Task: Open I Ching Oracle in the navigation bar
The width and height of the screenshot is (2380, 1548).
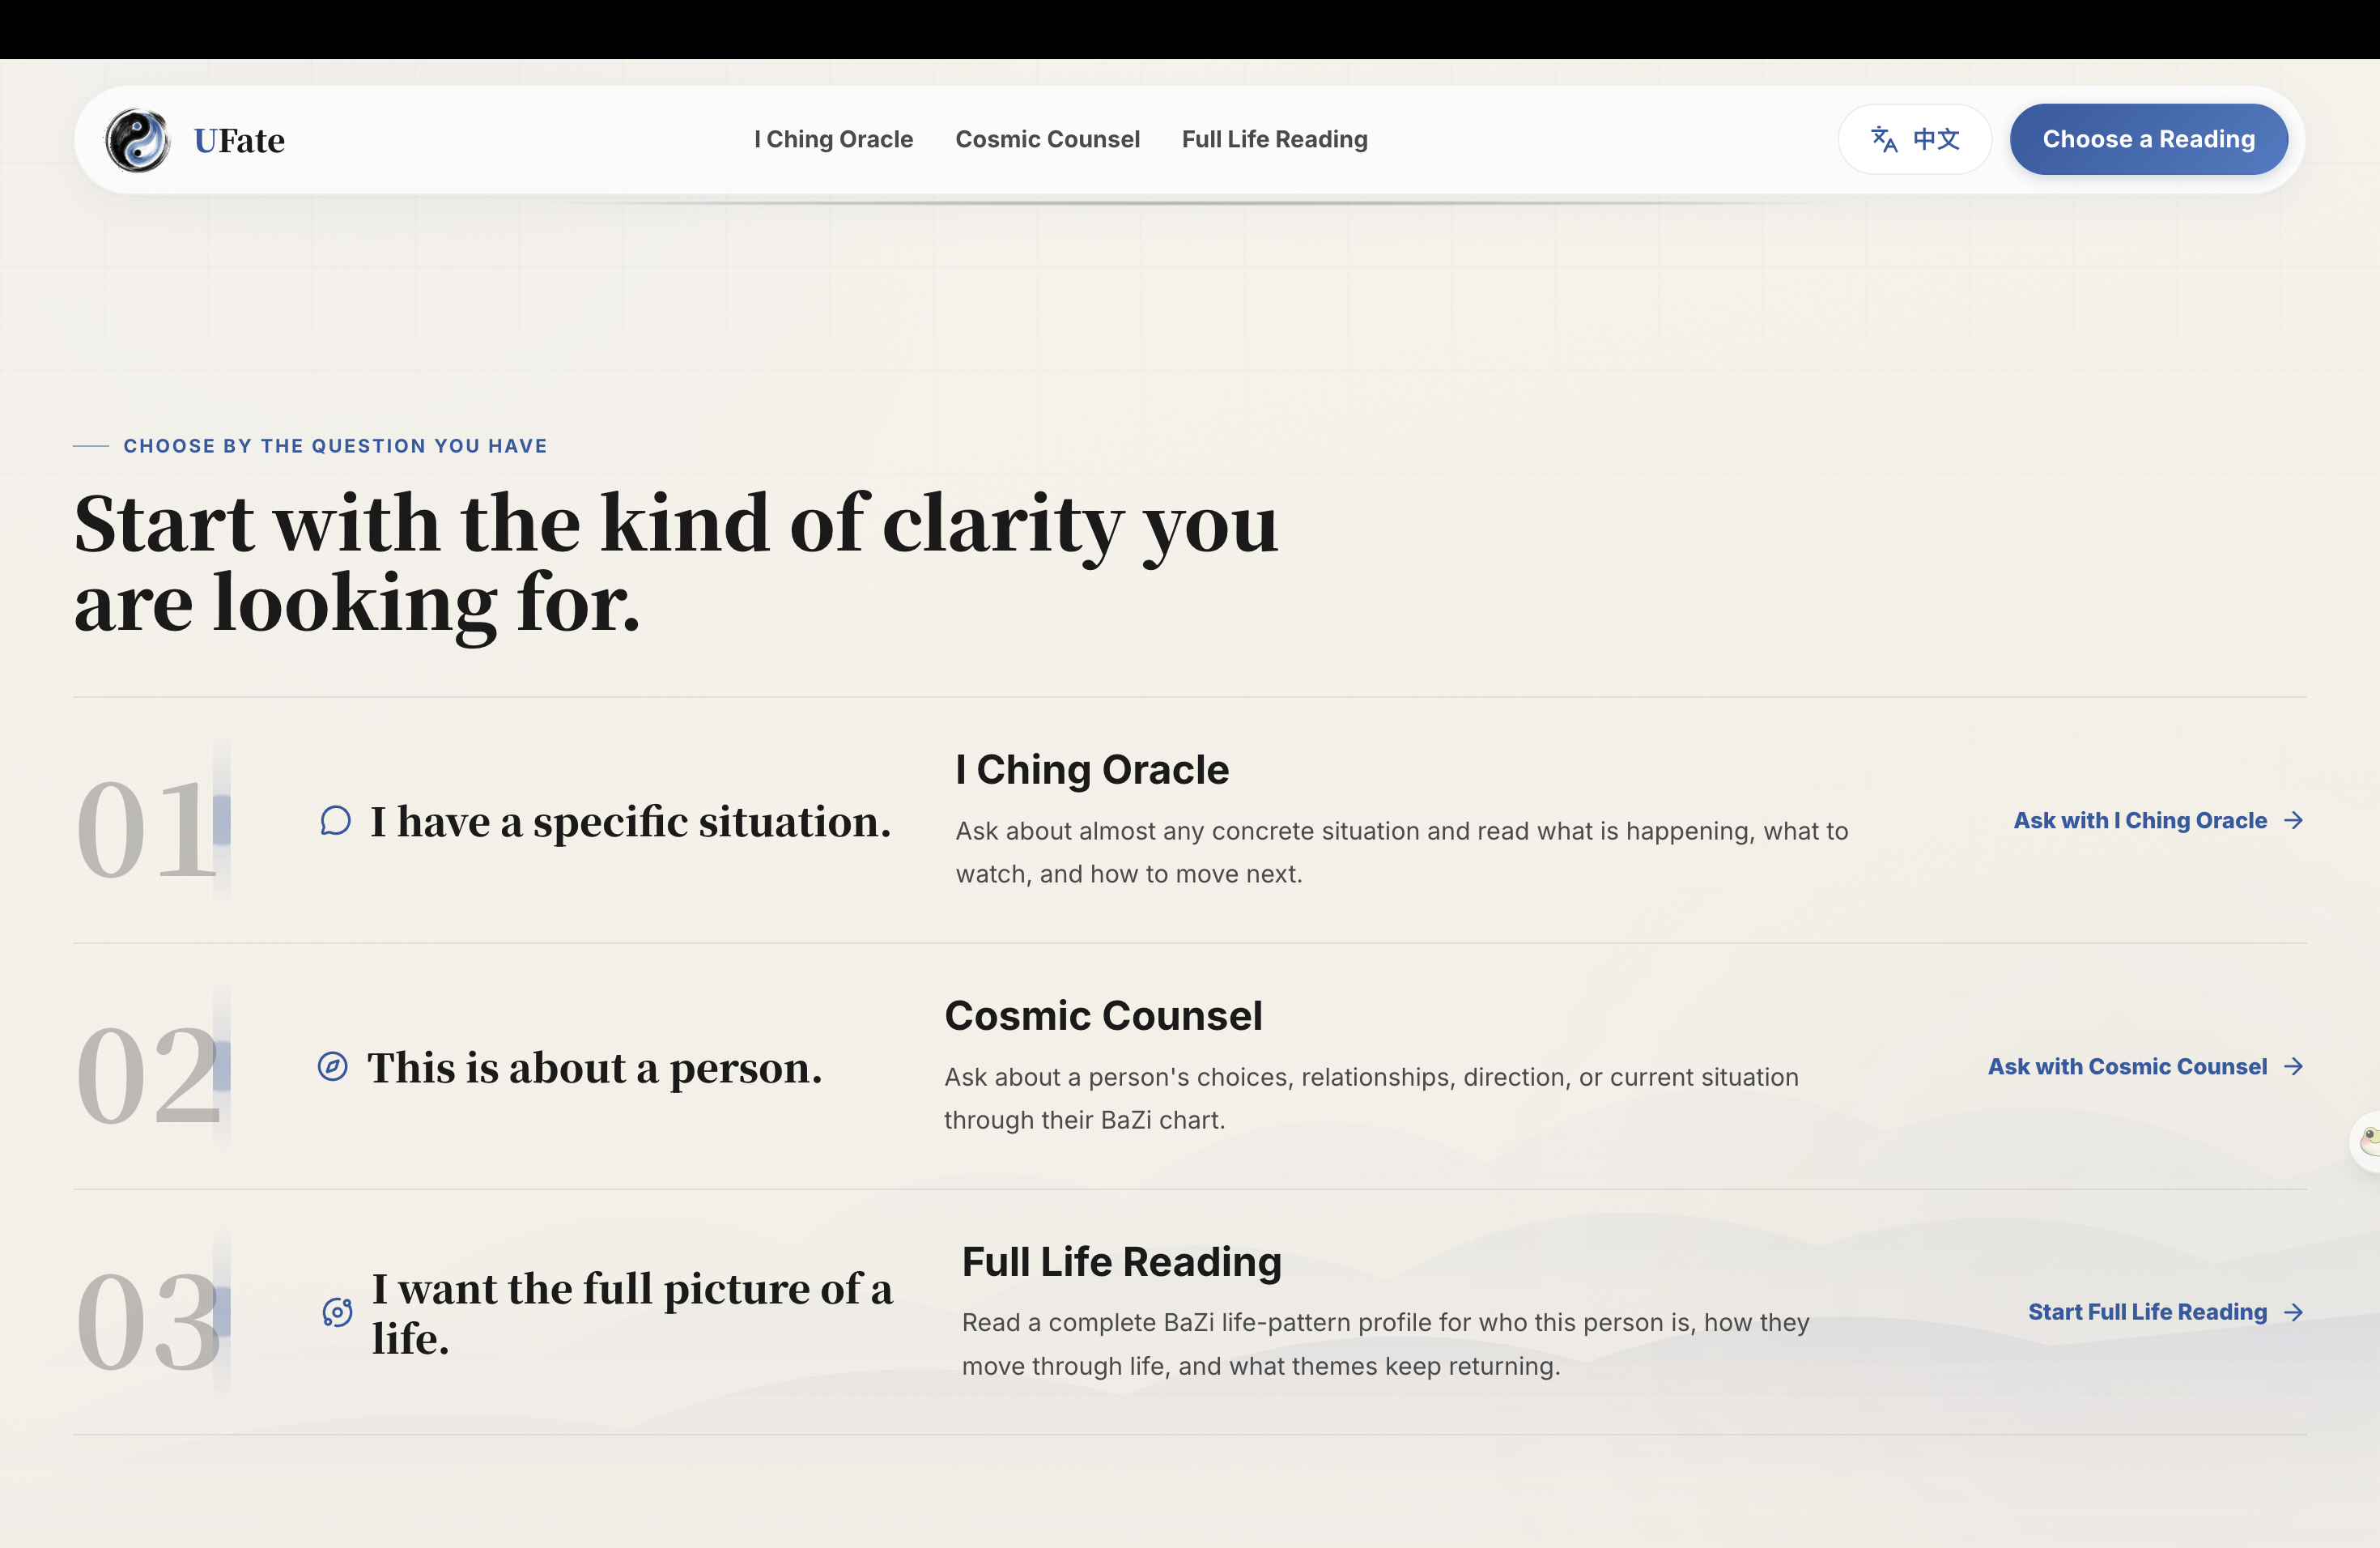Action: [x=833, y=139]
